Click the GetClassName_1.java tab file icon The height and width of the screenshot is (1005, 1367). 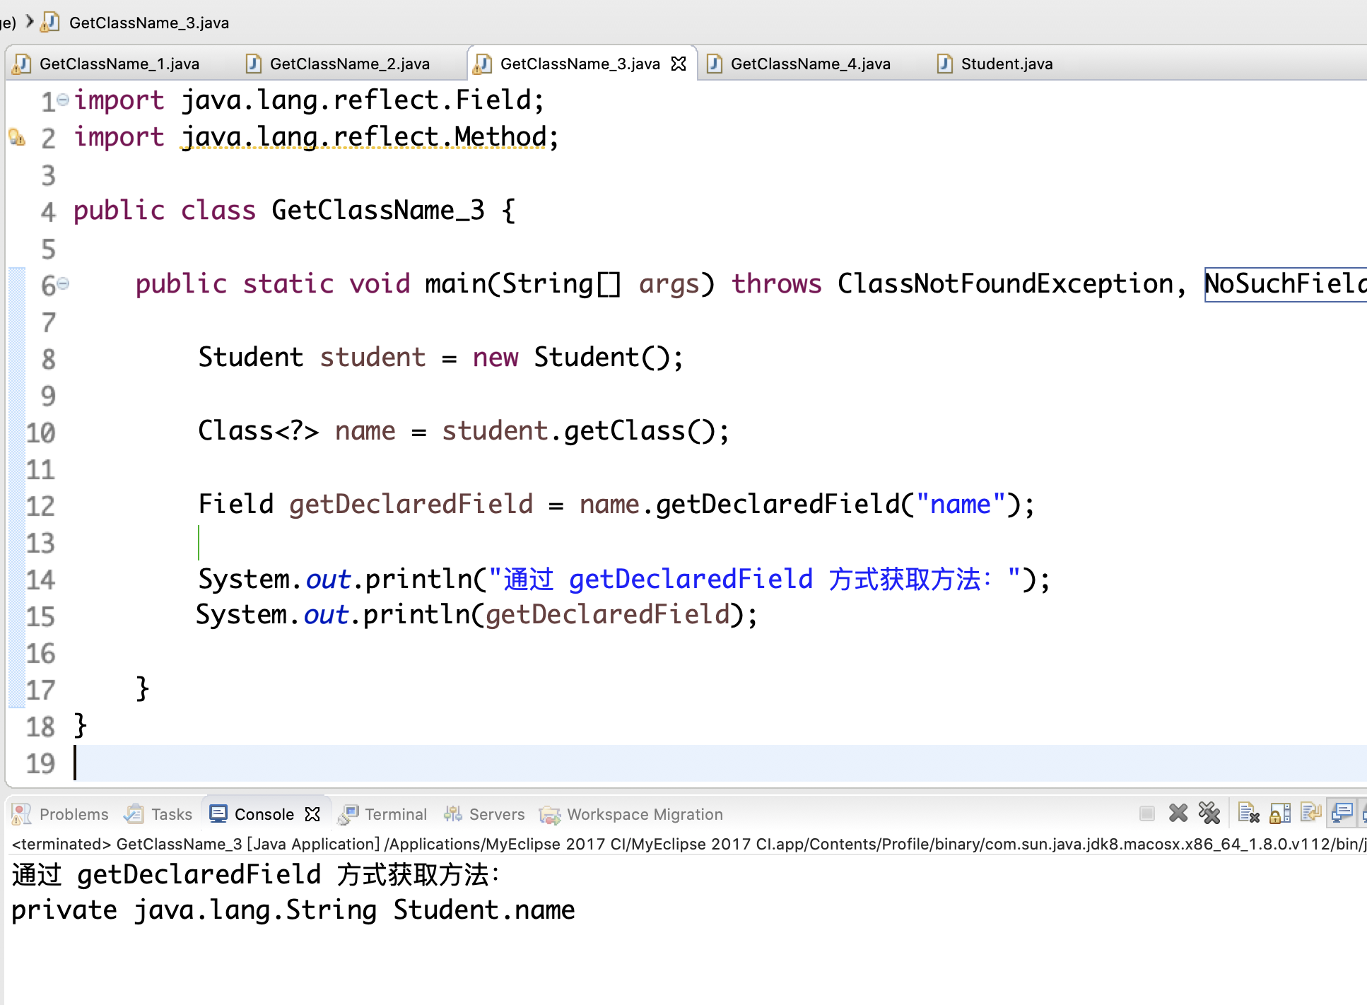click(22, 64)
